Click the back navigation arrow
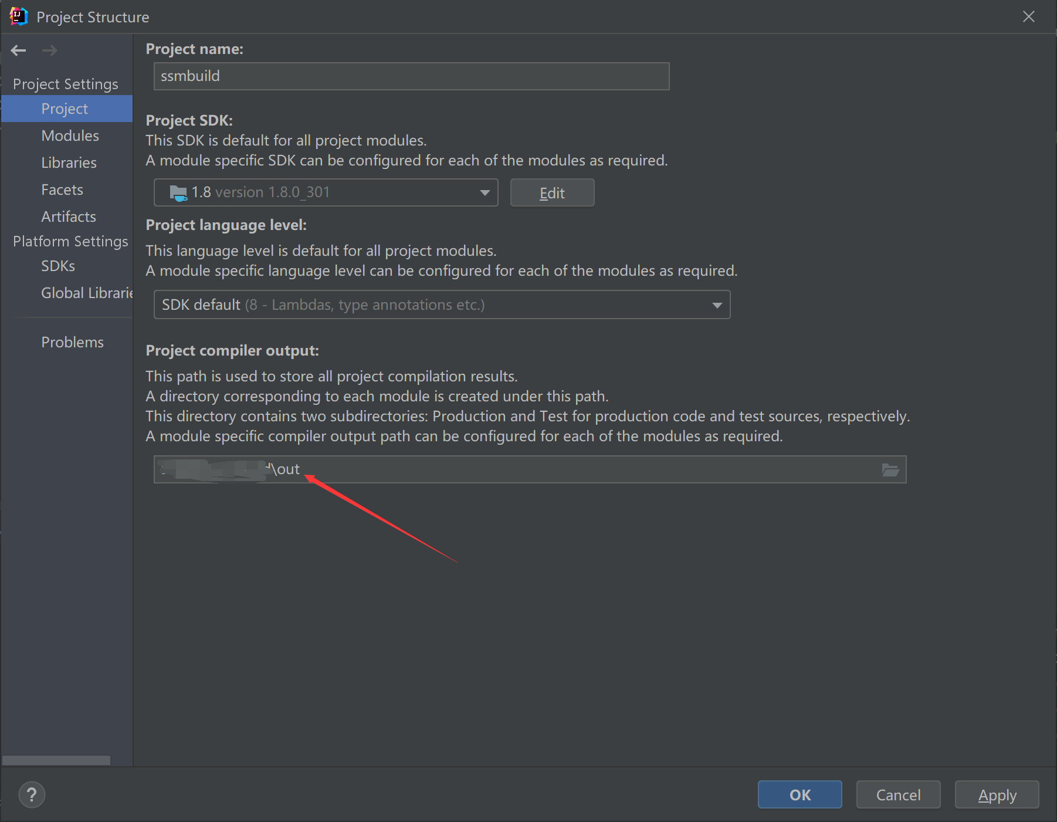1057x822 pixels. coord(19,50)
